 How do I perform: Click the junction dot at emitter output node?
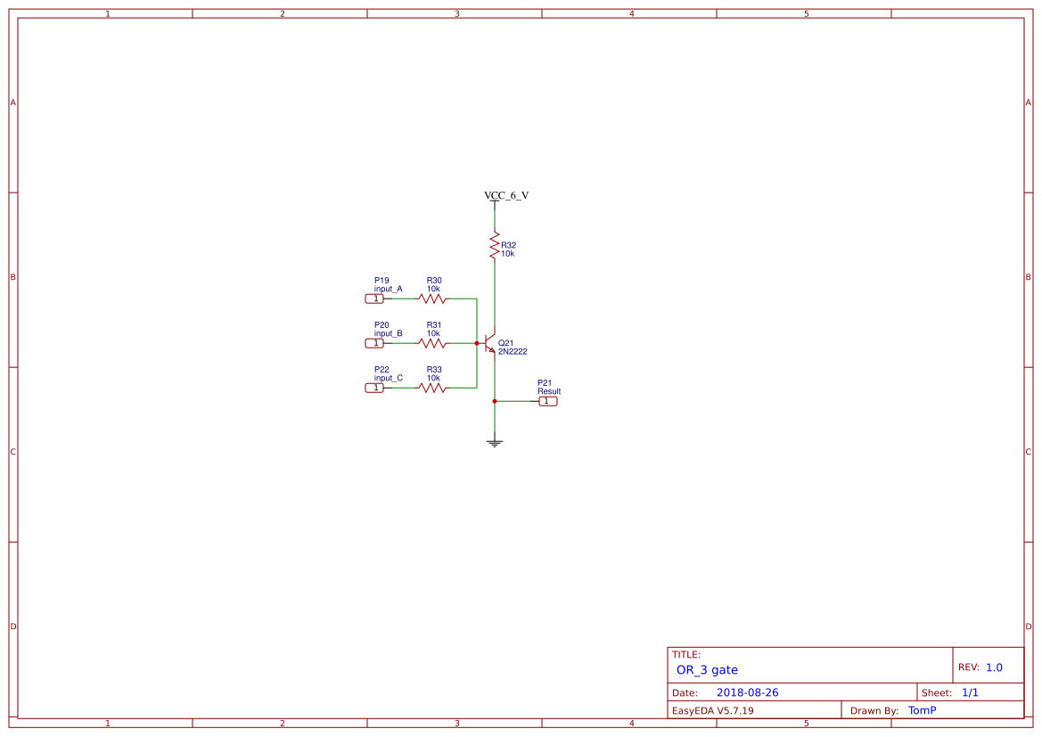(x=495, y=401)
